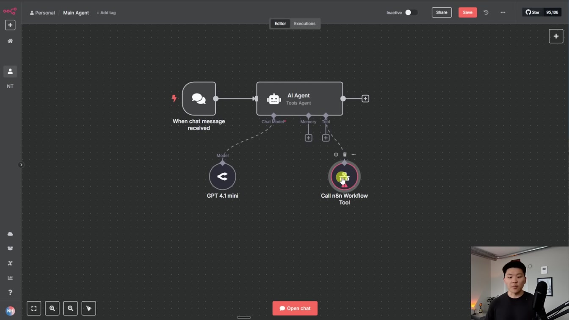Open the Personal project breadcrumb

(42, 13)
